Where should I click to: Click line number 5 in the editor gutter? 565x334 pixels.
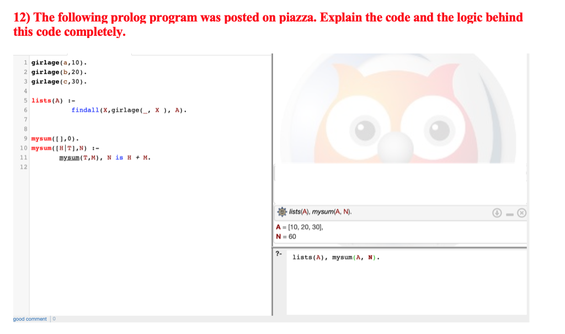[x=24, y=100]
